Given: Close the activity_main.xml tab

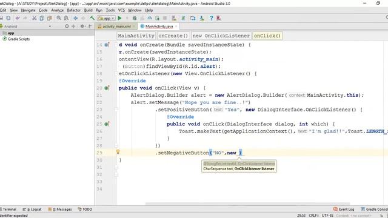Looking at the screenshot, I should point(133,26).
